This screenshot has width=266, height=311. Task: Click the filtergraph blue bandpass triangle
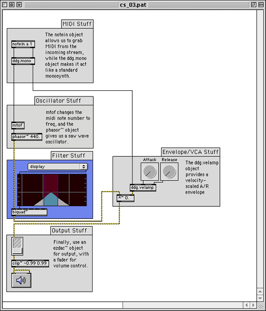tap(51, 200)
